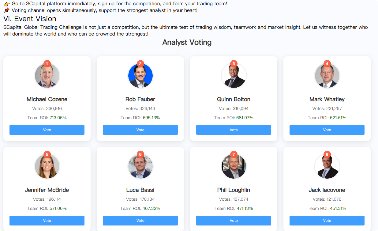Image resolution: width=378 pixels, height=231 pixels.
Task: Click Vote under Jack Iacovone
Action: 327,221
